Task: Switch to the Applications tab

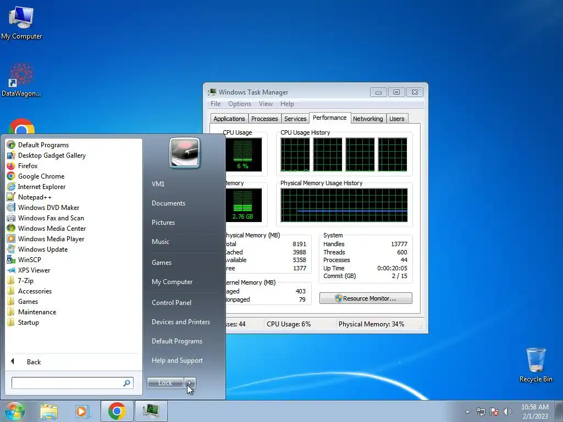Action: coord(229,119)
